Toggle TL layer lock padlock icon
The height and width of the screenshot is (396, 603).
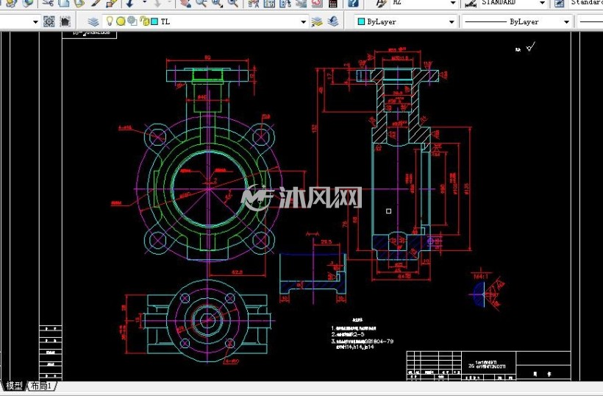point(144,21)
